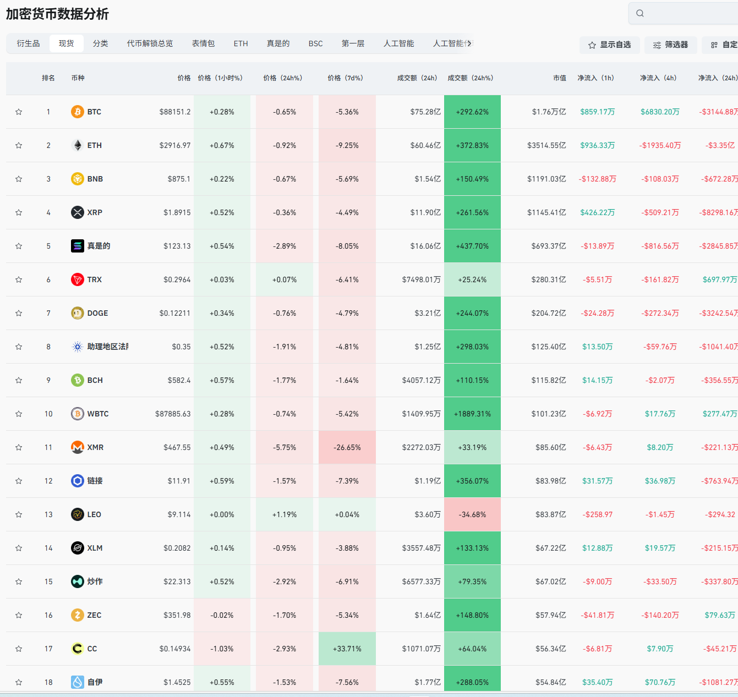Toggle favorite star for BNB row
The width and height of the screenshot is (738, 697).
pyautogui.click(x=19, y=179)
